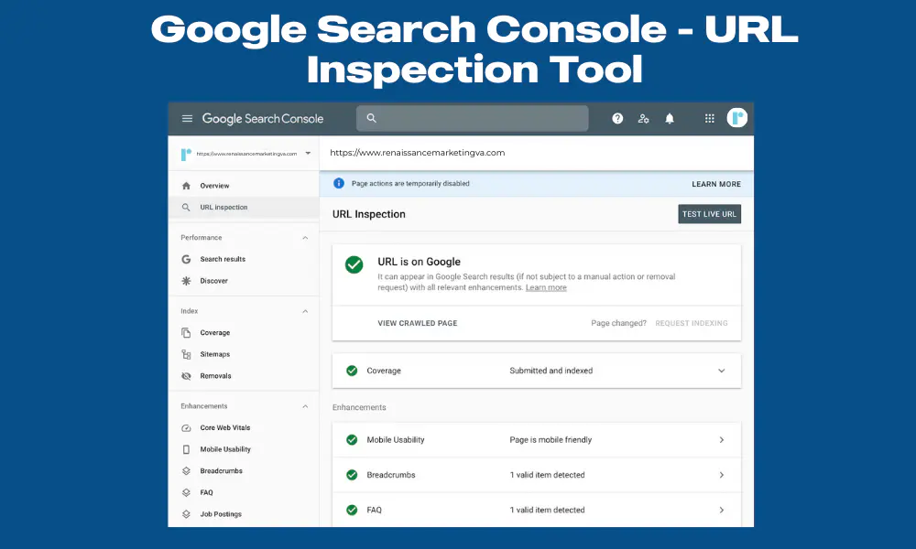This screenshot has width=916, height=549.
Task: Click the green URL is on Google checkmark
Action: (x=354, y=264)
